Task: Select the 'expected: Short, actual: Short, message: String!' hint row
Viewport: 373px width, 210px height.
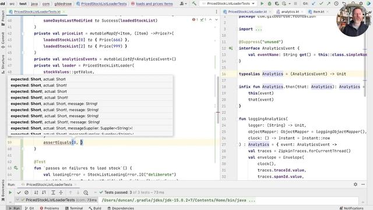Action: (90, 104)
